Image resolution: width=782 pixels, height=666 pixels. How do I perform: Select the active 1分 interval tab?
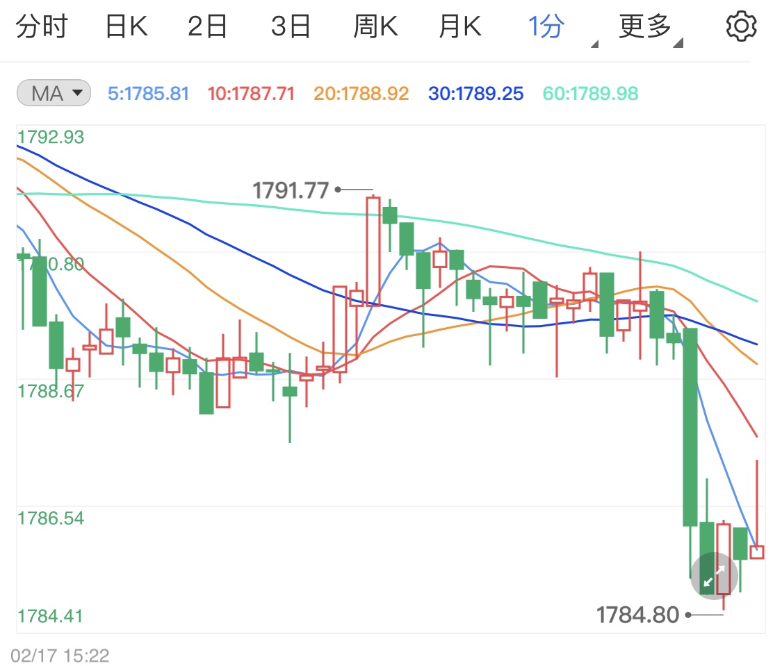click(x=546, y=25)
